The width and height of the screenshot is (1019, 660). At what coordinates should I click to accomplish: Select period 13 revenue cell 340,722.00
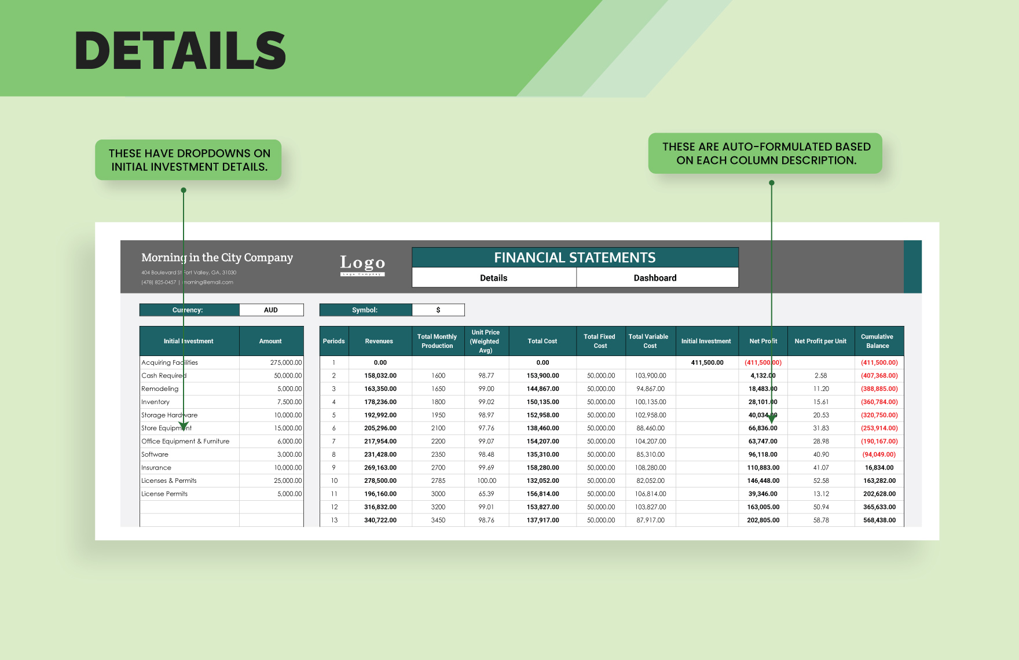378,520
